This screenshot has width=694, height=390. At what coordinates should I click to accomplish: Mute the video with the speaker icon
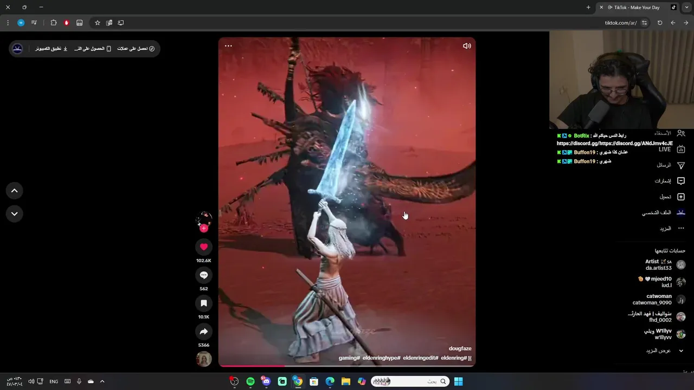(x=466, y=46)
